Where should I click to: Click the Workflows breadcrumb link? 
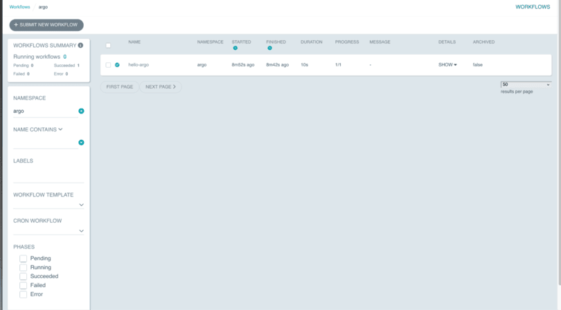(x=19, y=7)
